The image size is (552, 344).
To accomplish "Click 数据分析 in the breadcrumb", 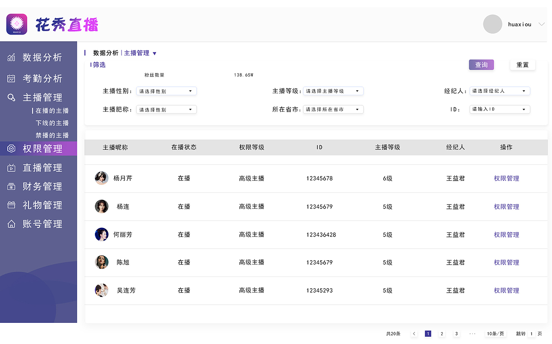I will pos(106,53).
